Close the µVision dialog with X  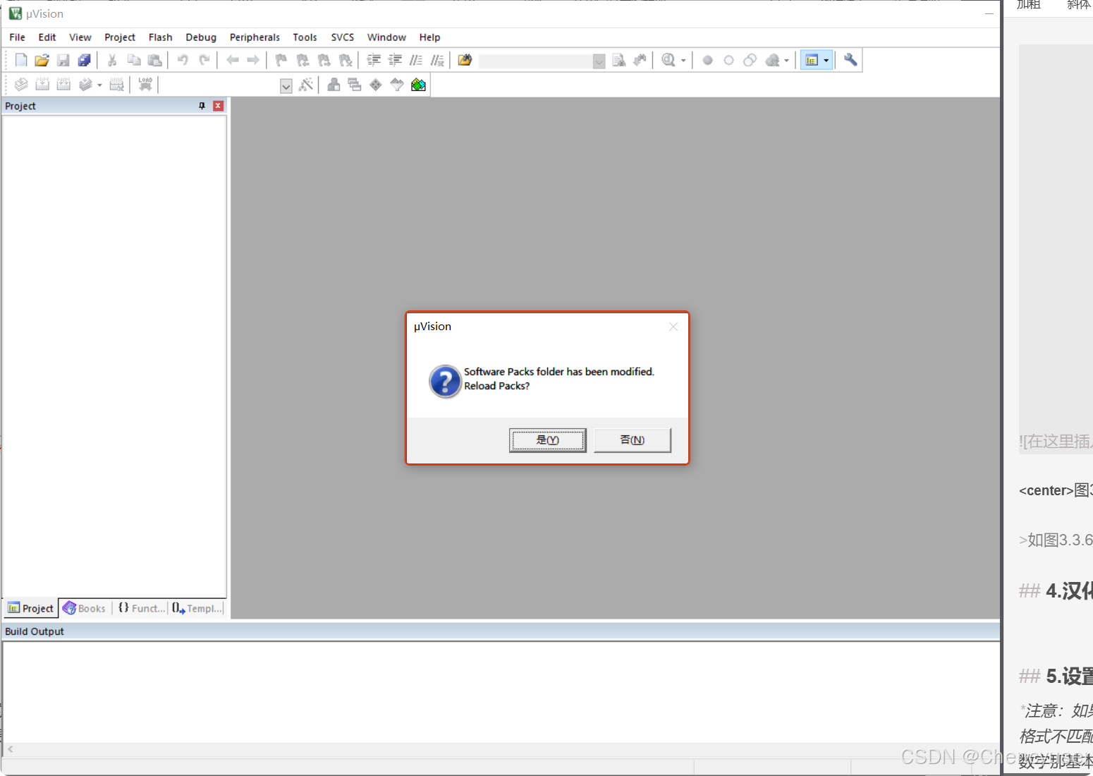pyautogui.click(x=673, y=327)
